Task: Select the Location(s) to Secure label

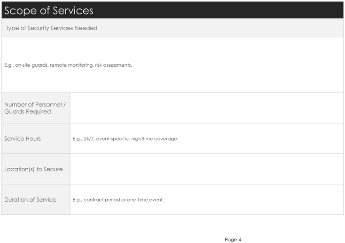Action: coord(33,169)
